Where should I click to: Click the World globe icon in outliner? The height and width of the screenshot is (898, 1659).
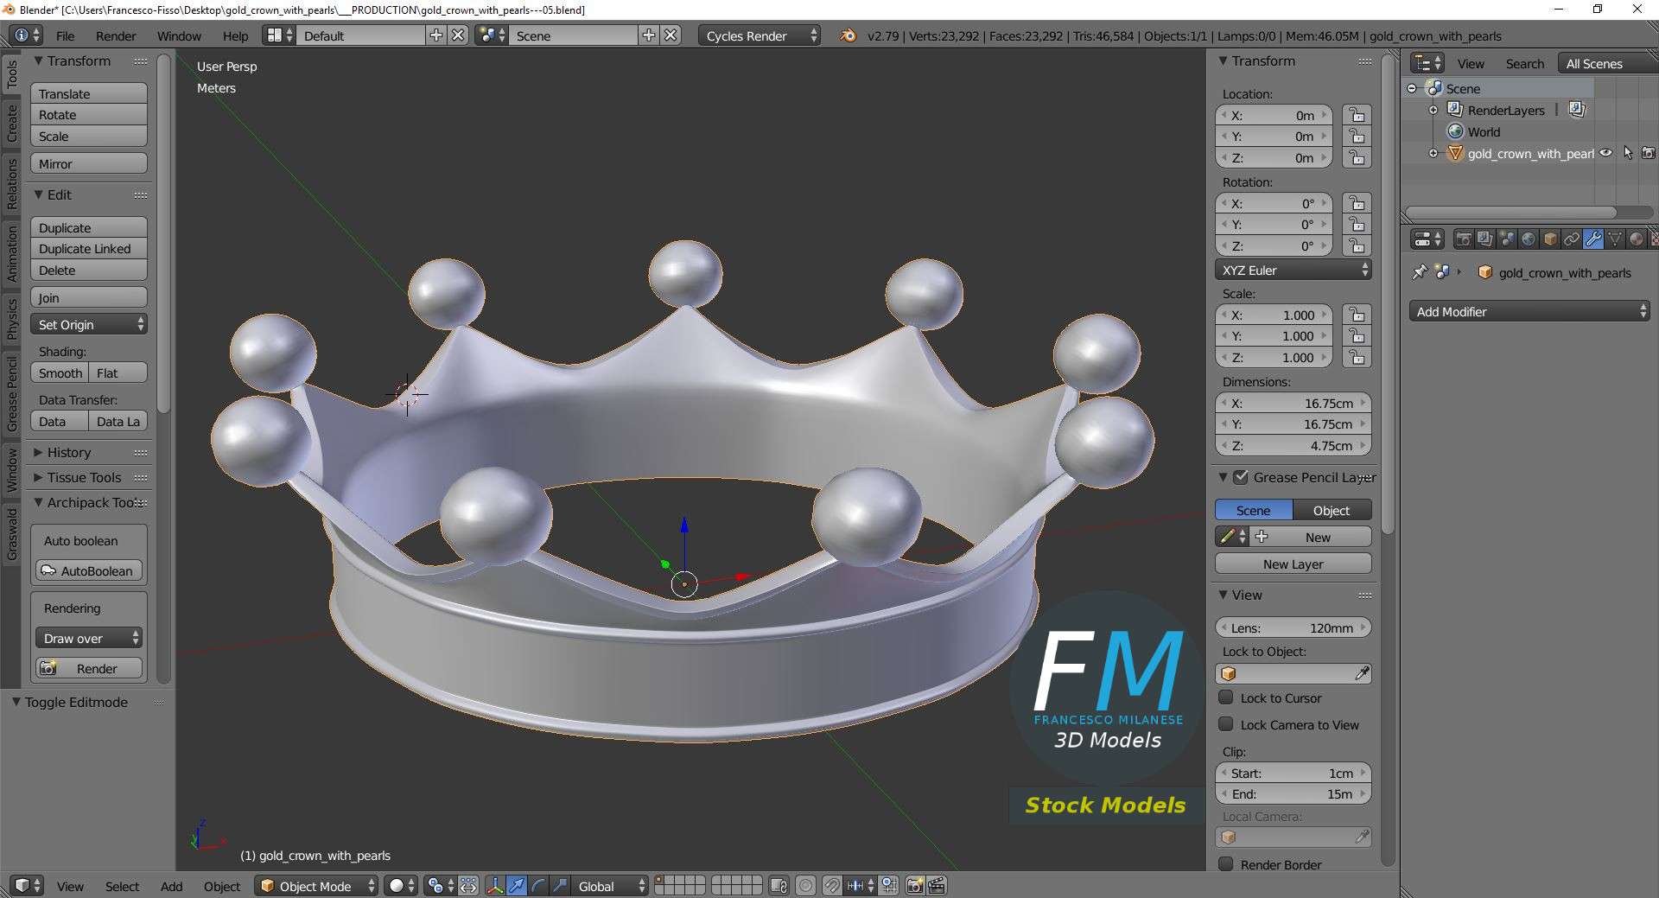pos(1456,131)
